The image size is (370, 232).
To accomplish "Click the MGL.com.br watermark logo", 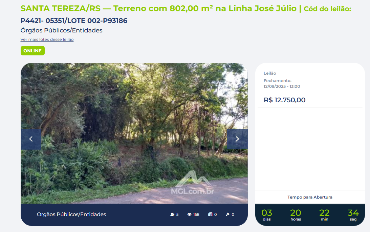I will click(x=192, y=183).
